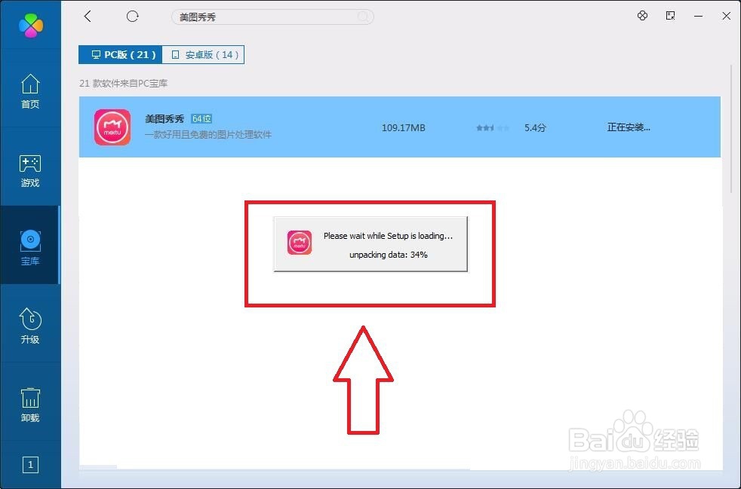Close the software manager window
Image resolution: width=741 pixels, height=489 pixels.
727,16
